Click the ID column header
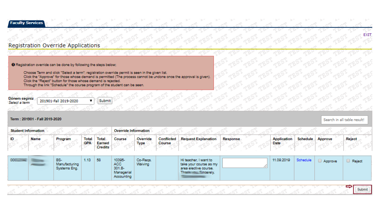 [12, 139]
